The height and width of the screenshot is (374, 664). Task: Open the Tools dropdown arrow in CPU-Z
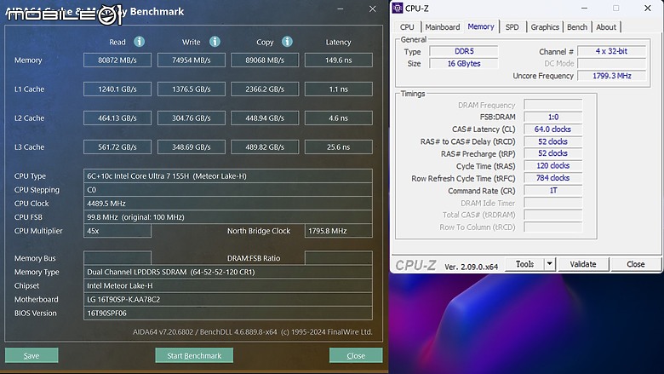pos(549,264)
